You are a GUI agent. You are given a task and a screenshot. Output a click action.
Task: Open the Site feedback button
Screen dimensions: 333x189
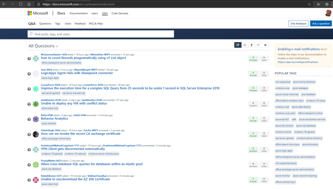pyautogui.click(x=298, y=24)
